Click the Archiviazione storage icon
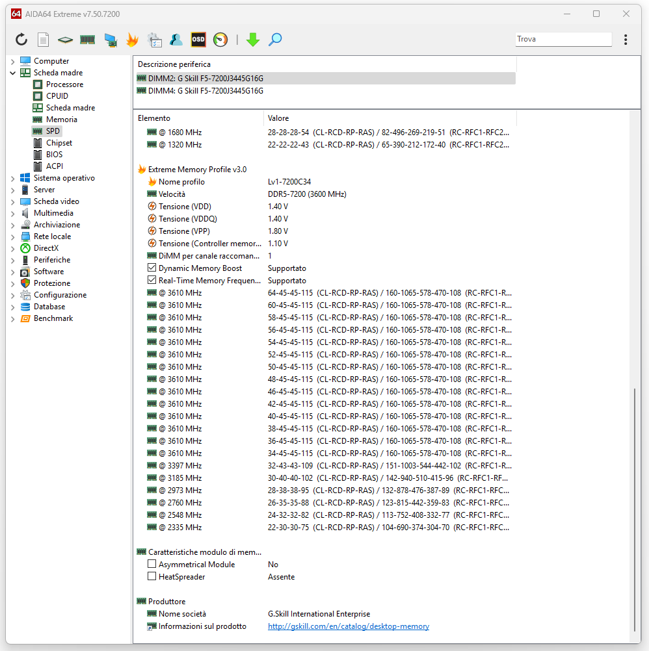649x651 pixels. click(x=25, y=225)
